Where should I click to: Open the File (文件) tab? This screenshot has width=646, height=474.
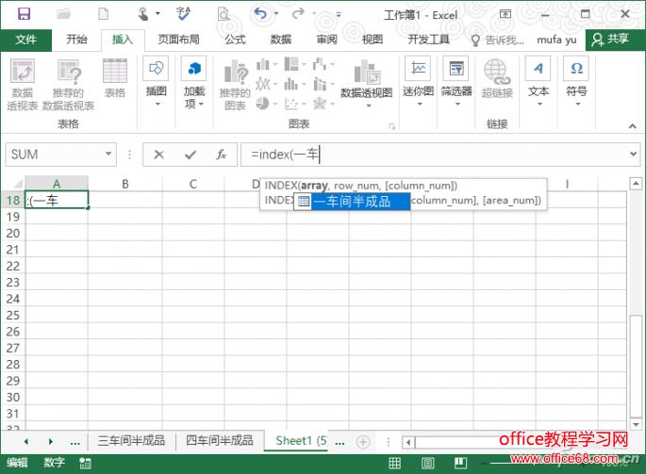pos(26,40)
